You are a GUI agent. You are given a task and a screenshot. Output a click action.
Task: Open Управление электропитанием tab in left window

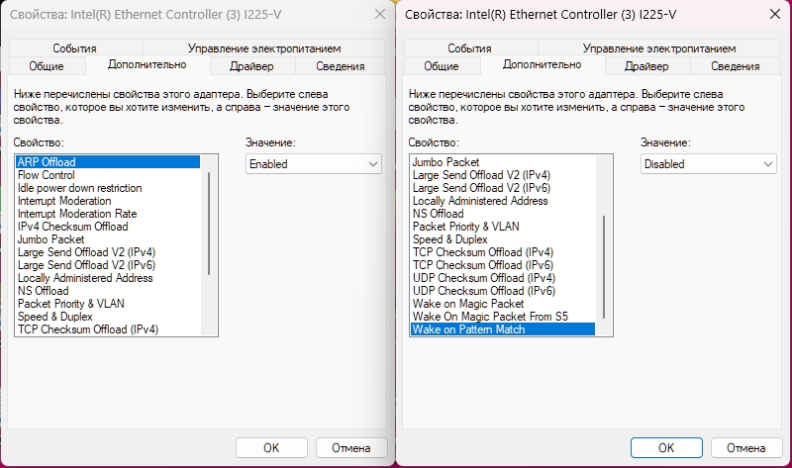pos(264,47)
